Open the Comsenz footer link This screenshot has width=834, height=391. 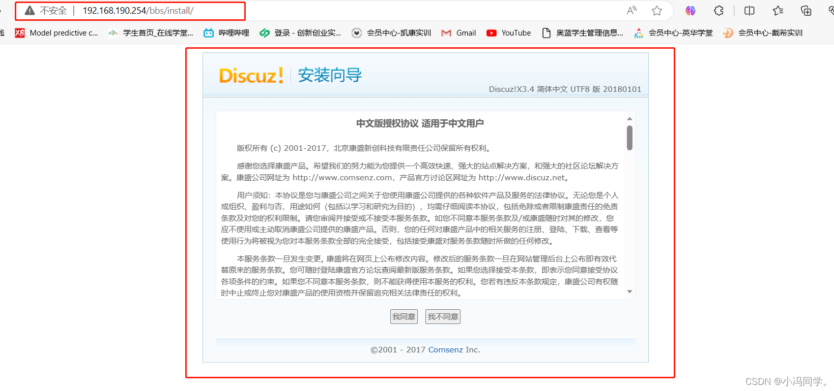[x=446, y=350]
